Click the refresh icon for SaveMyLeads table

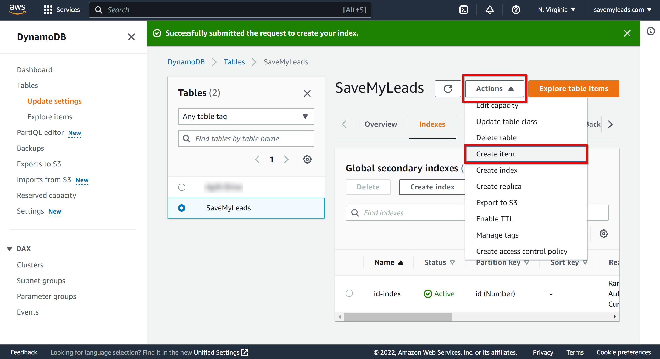coord(448,88)
